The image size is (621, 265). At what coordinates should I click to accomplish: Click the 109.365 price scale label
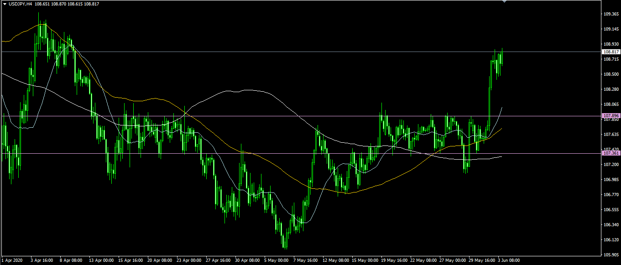coord(611,14)
